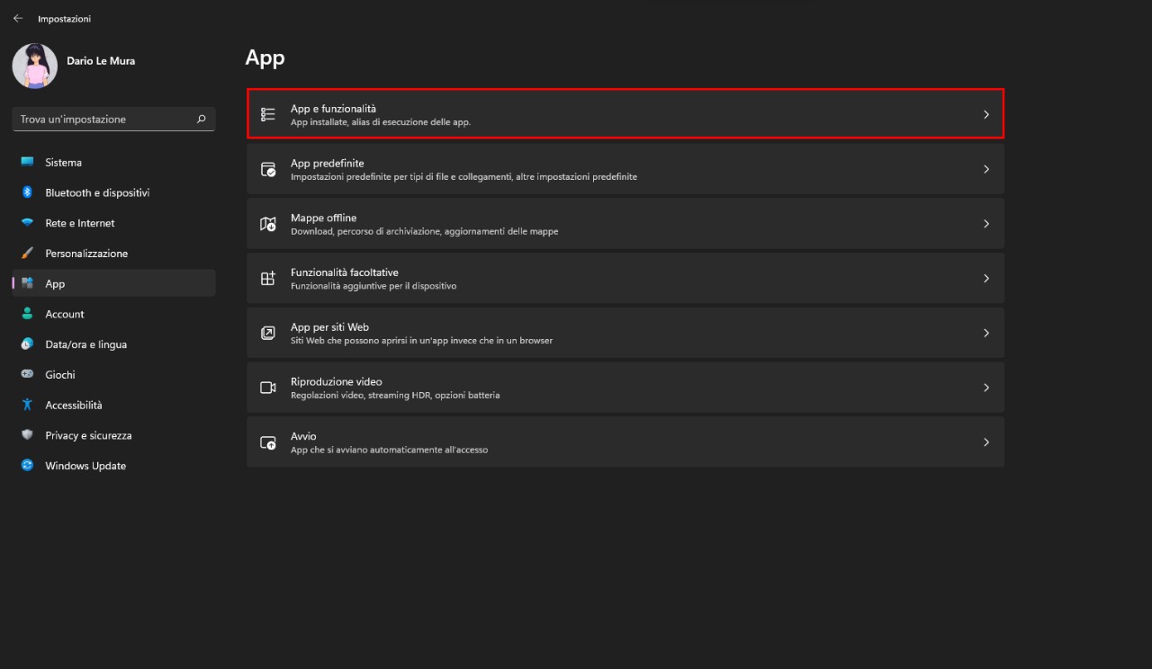The height and width of the screenshot is (669, 1152).
Task: Click the Bluetooth icon in the sidebar
Action: 27,192
